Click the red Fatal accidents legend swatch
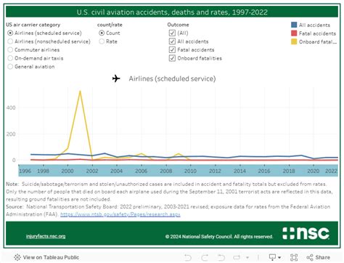The width and height of the screenshot is (344, 263). [294, 33]
